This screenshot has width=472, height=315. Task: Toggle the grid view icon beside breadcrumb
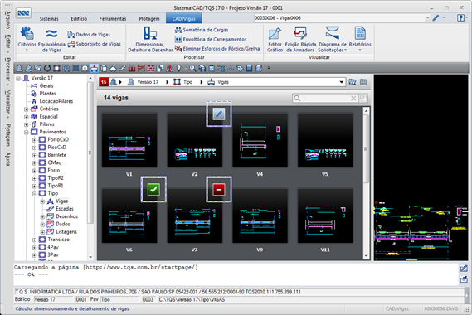[x=363, y=82]
